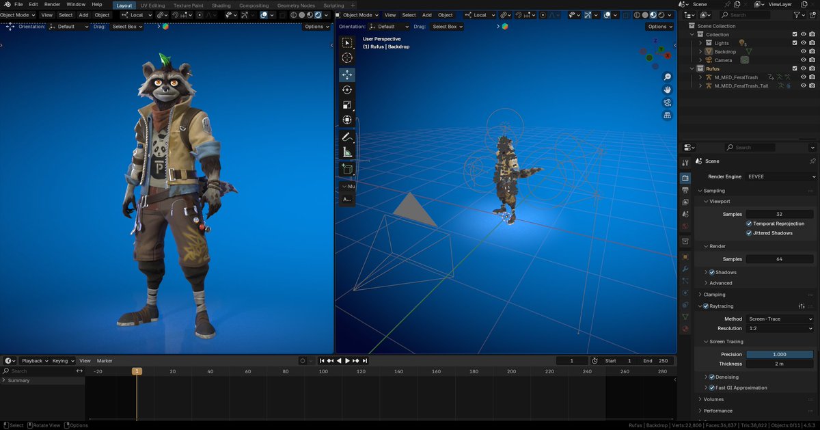Play the animation forward

click(347, 360)
